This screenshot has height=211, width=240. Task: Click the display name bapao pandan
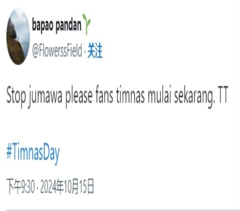[57, 25]
